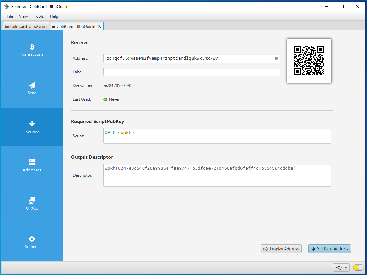
Task: Click the derivation path m/84'/0'/0'/0/0
Action: 117,86
